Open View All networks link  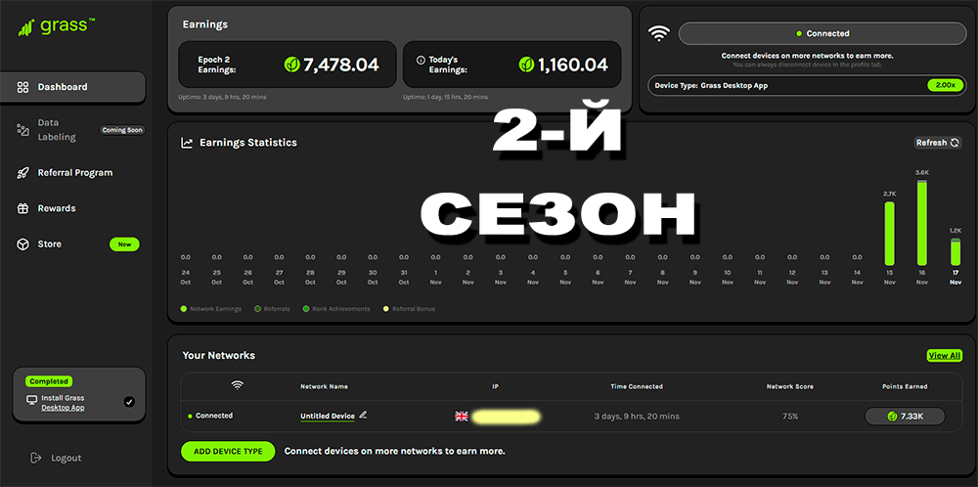point(945,355)
